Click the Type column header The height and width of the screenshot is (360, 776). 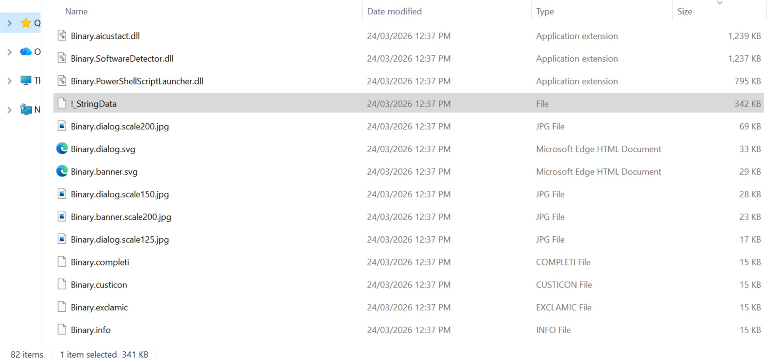pos(545,12)
